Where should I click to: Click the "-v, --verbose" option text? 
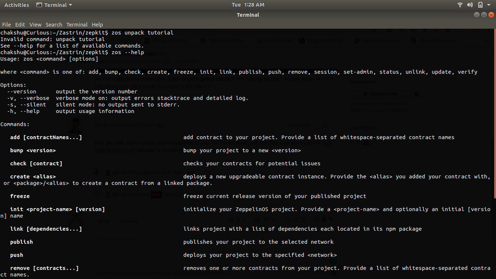[x=28, y=98]
